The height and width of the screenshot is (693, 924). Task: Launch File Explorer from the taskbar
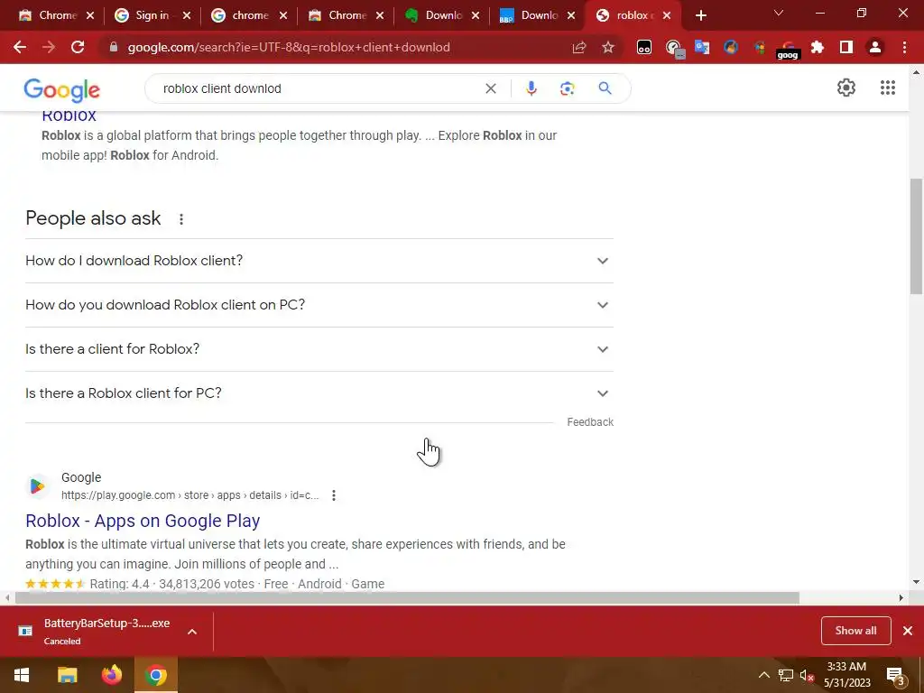pos(67,675)
